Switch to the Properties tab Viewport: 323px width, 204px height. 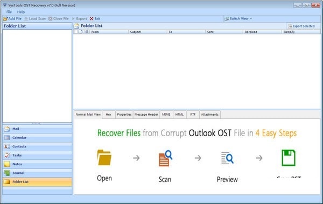124,115
